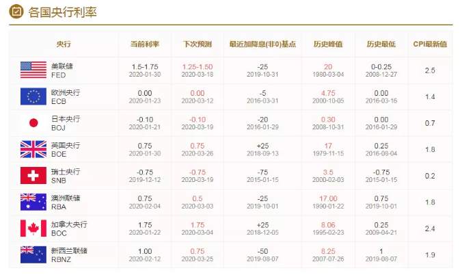Click the 历史最低 column header

381,44
